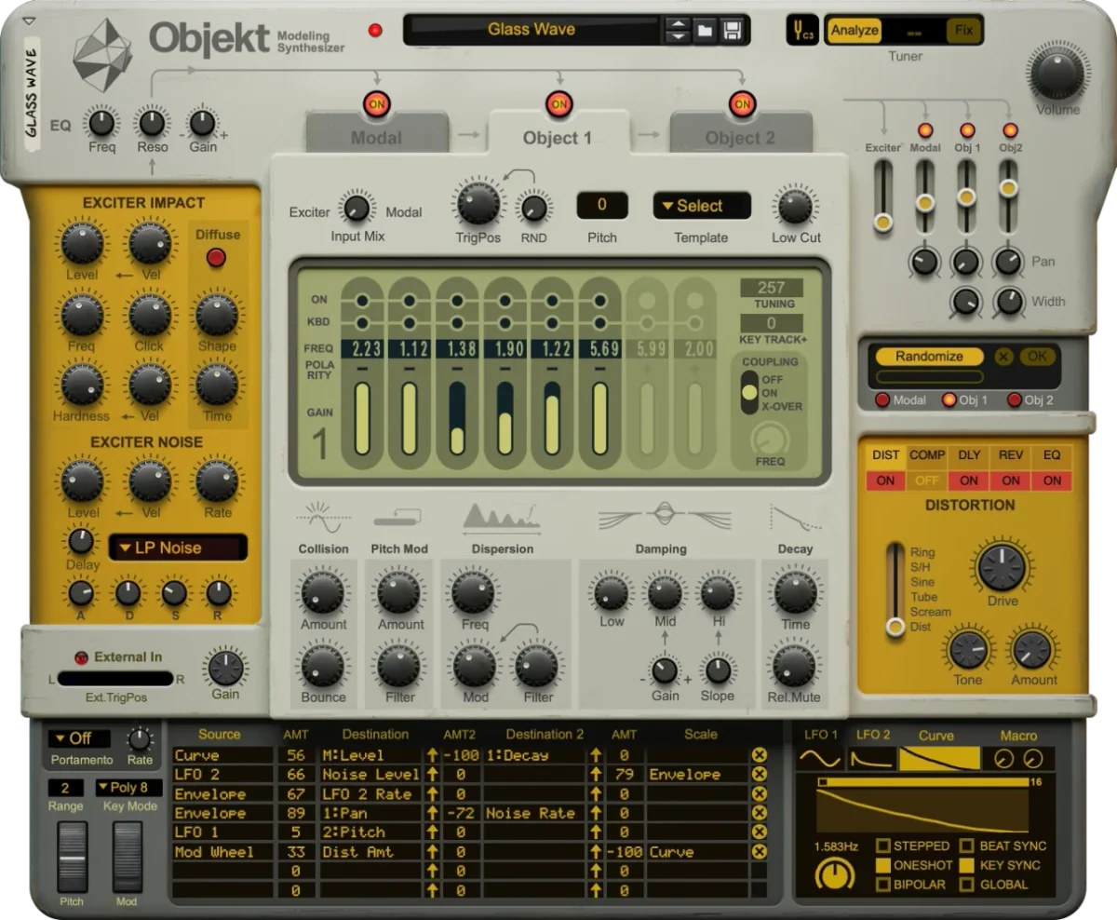The width and height of the screenshot is (1117, 920).
Task: Switch to the Object 2 tab
Action: click(x=740, y=138)
